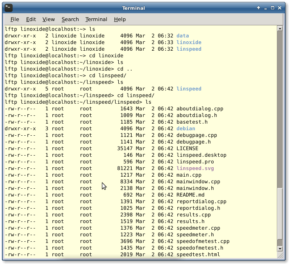
Task: Click the LICENSE file entry
Action: [x=187, y=149]
